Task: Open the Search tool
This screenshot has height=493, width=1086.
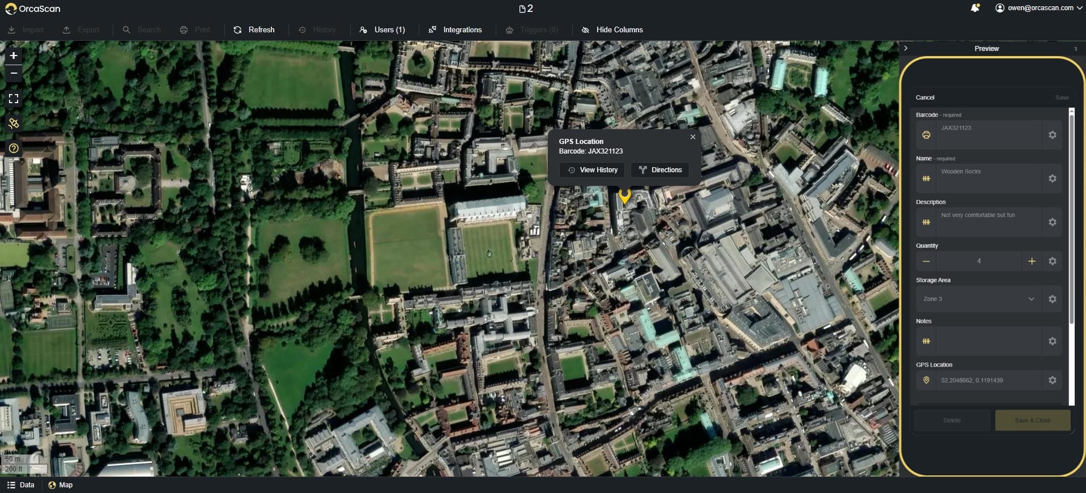Action: pyautogui.click(x=142, y=29)
